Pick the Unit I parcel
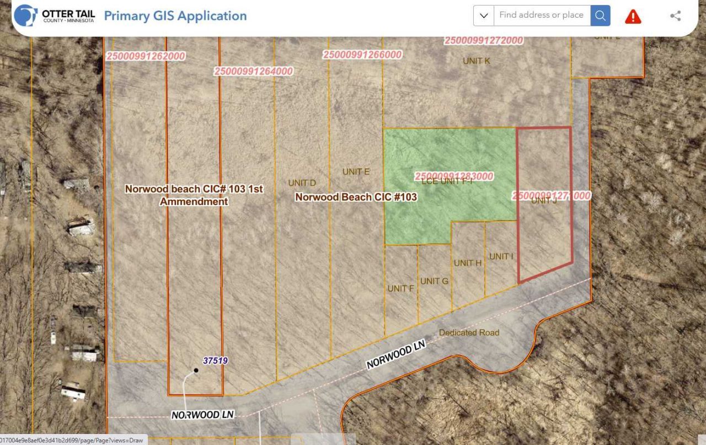This screenshot has width=706, height=445. pyautogui.click(x=501, y=256)
